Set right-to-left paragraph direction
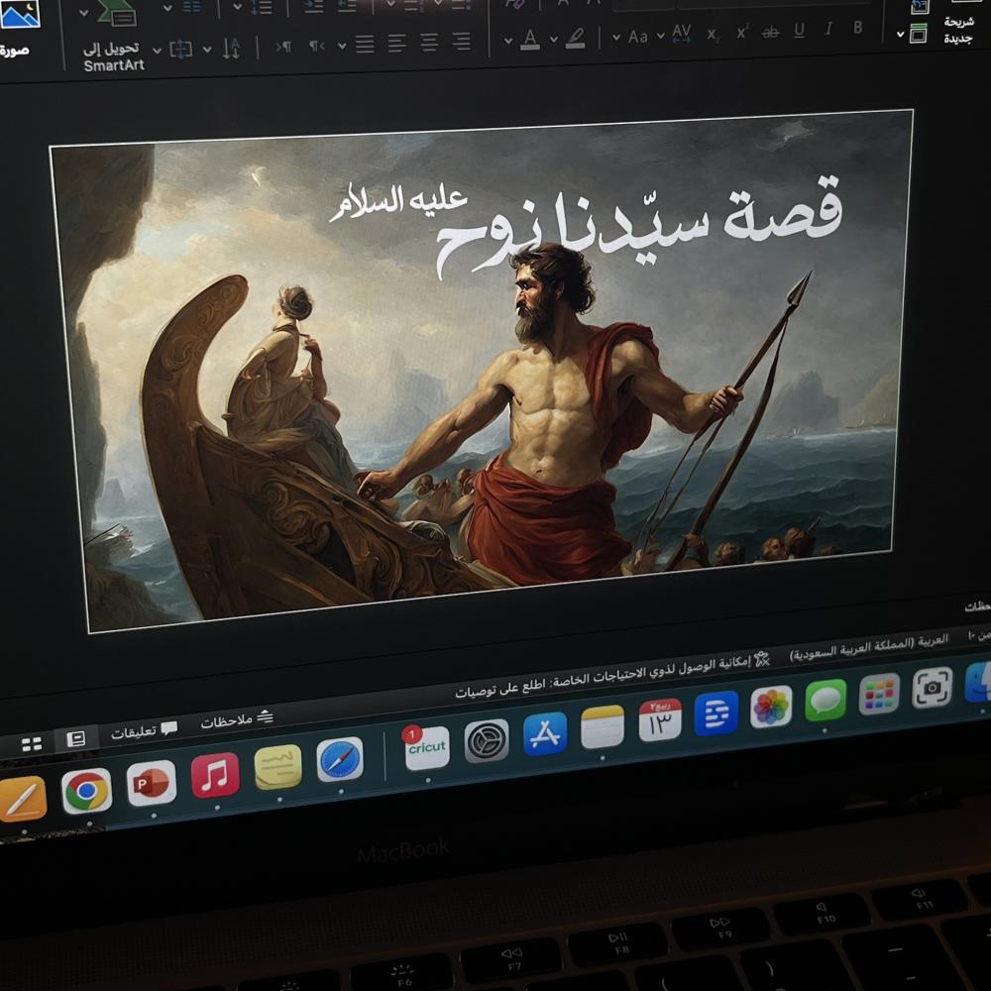This screenshot has width=991, height=991. 317,46
